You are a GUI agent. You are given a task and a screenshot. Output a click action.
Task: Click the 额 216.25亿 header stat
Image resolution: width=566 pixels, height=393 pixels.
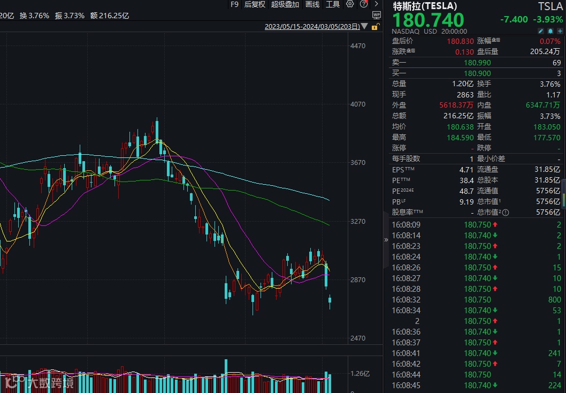(x=109, y=16)
